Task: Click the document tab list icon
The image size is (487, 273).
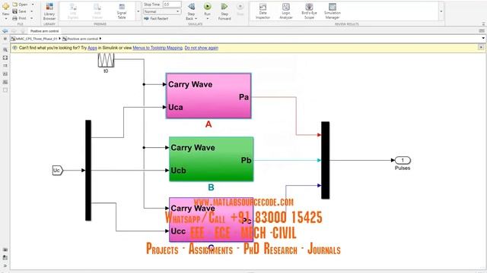Action: 482,31
